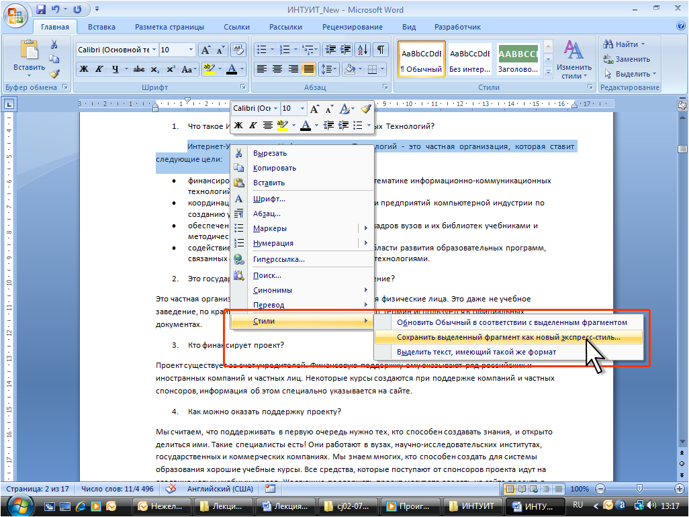Click proofing errors icon in status bar
689x517 pixels.
[171, 488]
